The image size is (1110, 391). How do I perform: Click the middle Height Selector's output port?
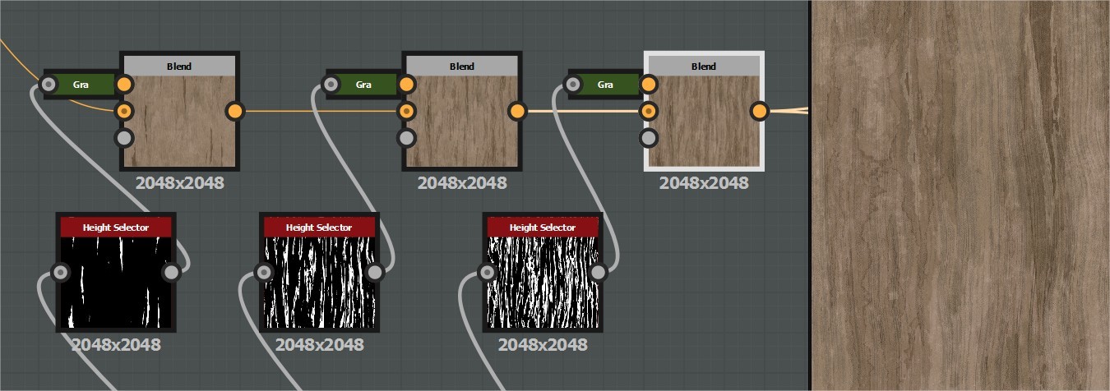375,272
